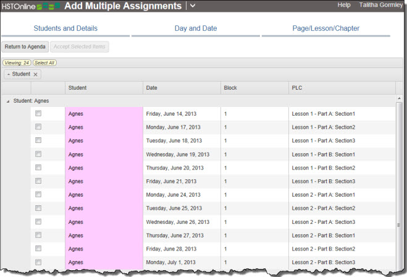Click the Viewing: 24 badge
Viewport: 407px width, 277px height.
click(17, 63)
